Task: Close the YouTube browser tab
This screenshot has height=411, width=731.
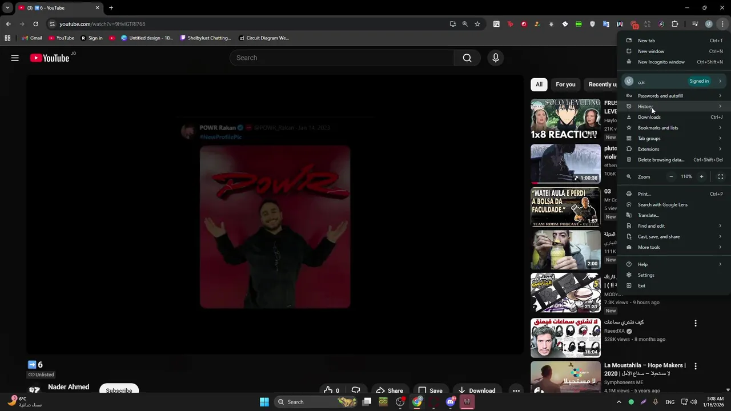Action: tap(97, 8)
